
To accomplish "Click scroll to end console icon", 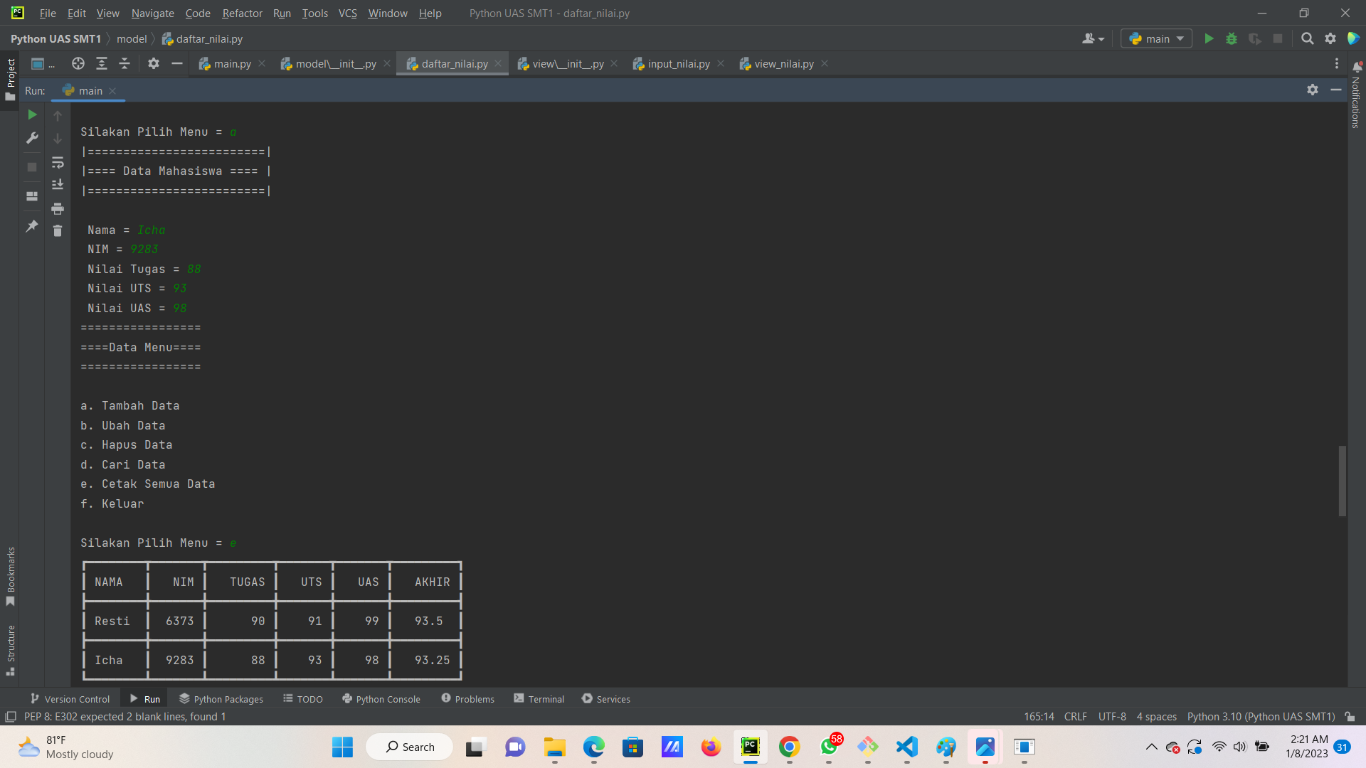I will [58, 185].
